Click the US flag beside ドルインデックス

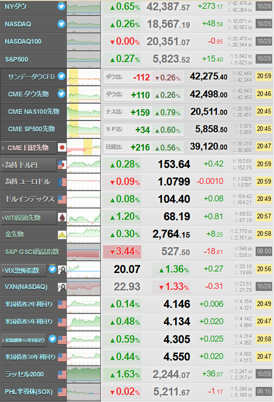62,199
